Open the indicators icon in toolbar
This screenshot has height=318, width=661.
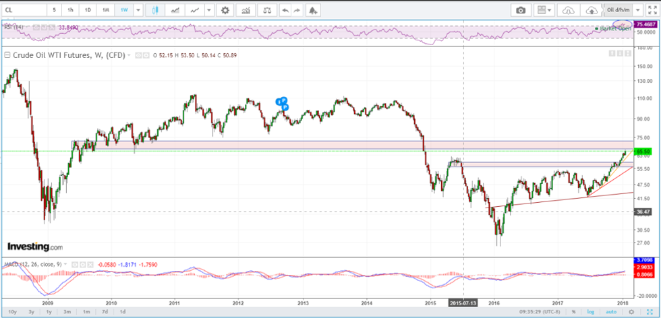point(246,10)
